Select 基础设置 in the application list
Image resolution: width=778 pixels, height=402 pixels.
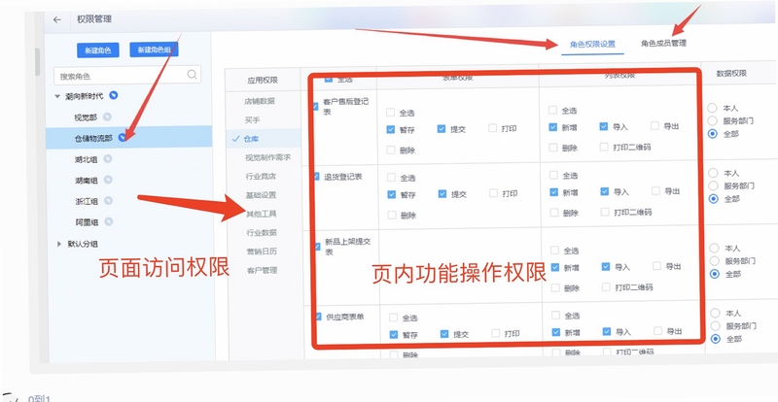point(261,195)
